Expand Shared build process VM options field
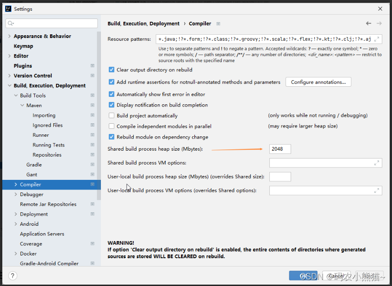 (x=377, y=163)
